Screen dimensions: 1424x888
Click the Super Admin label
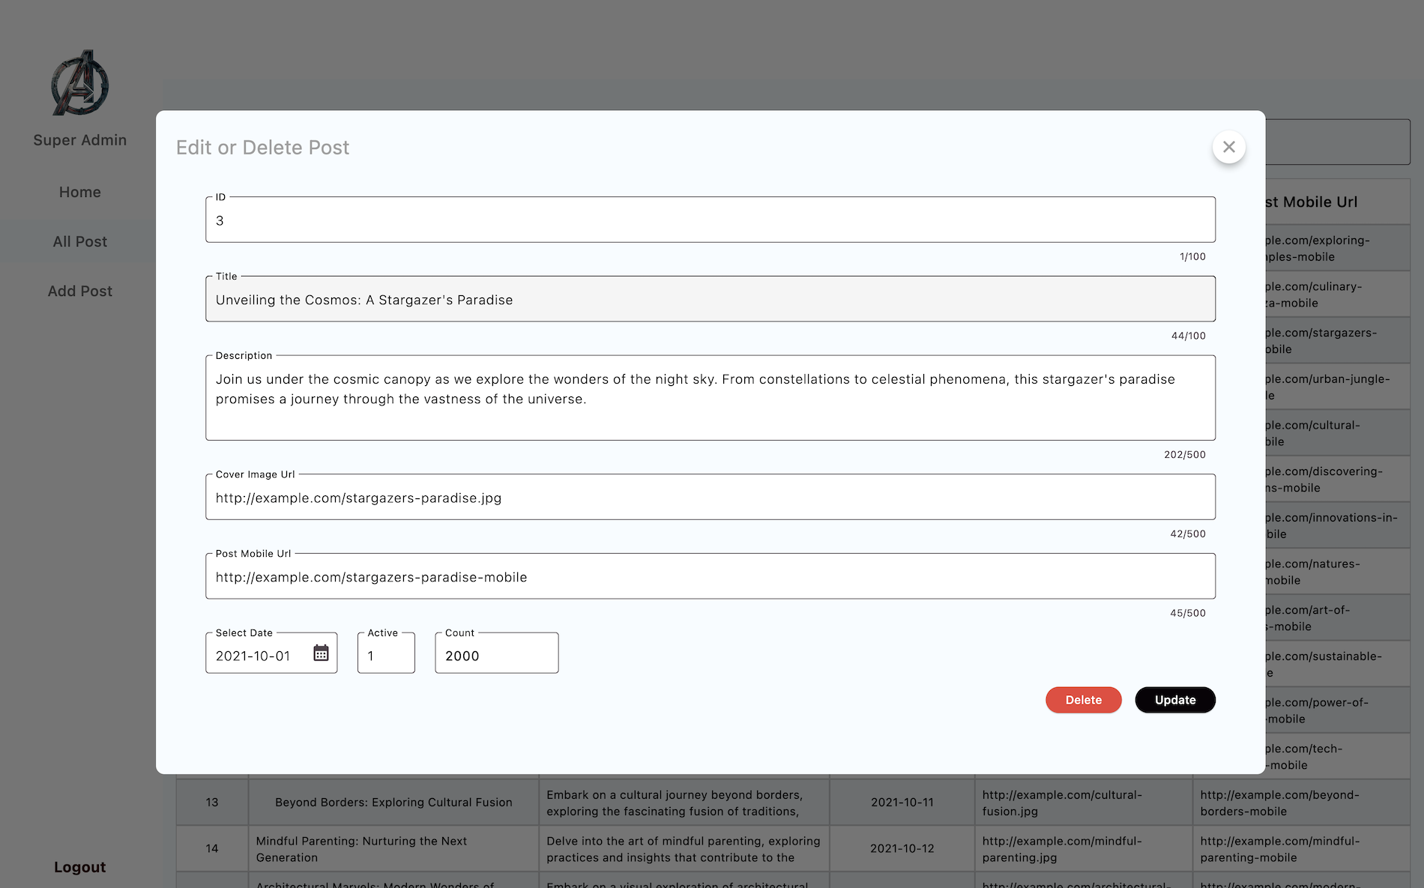pos(79,140)
